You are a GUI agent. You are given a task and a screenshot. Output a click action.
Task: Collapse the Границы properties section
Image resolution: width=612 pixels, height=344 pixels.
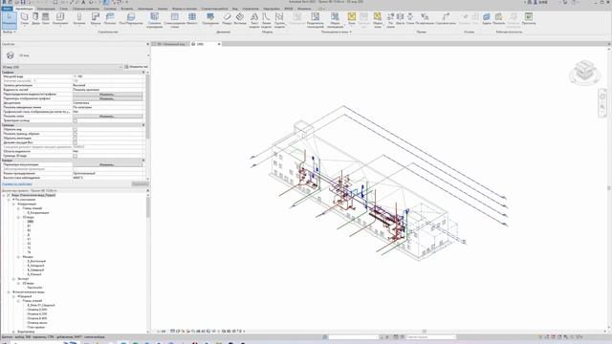tap(143, 125)
